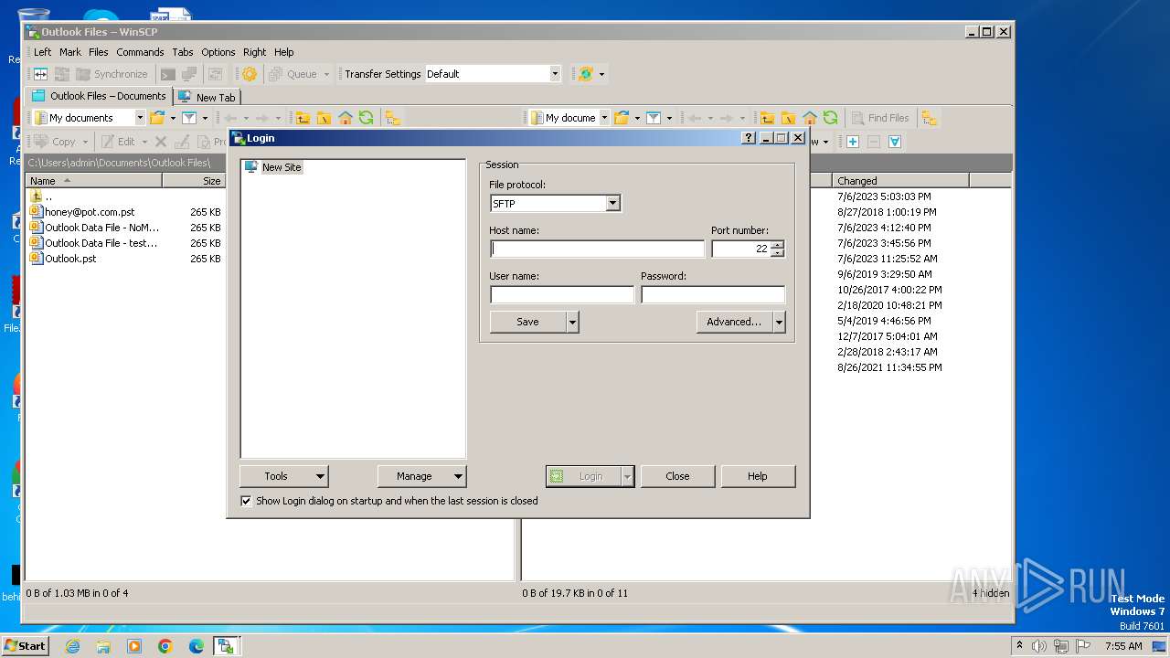Open Internet Explorer from the taskbar

[72, 646]
